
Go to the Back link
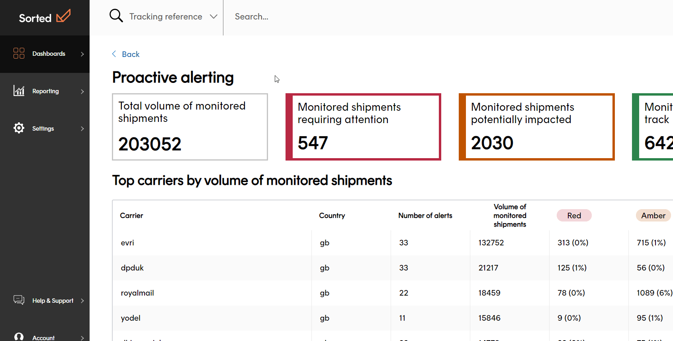coord(131,54)
